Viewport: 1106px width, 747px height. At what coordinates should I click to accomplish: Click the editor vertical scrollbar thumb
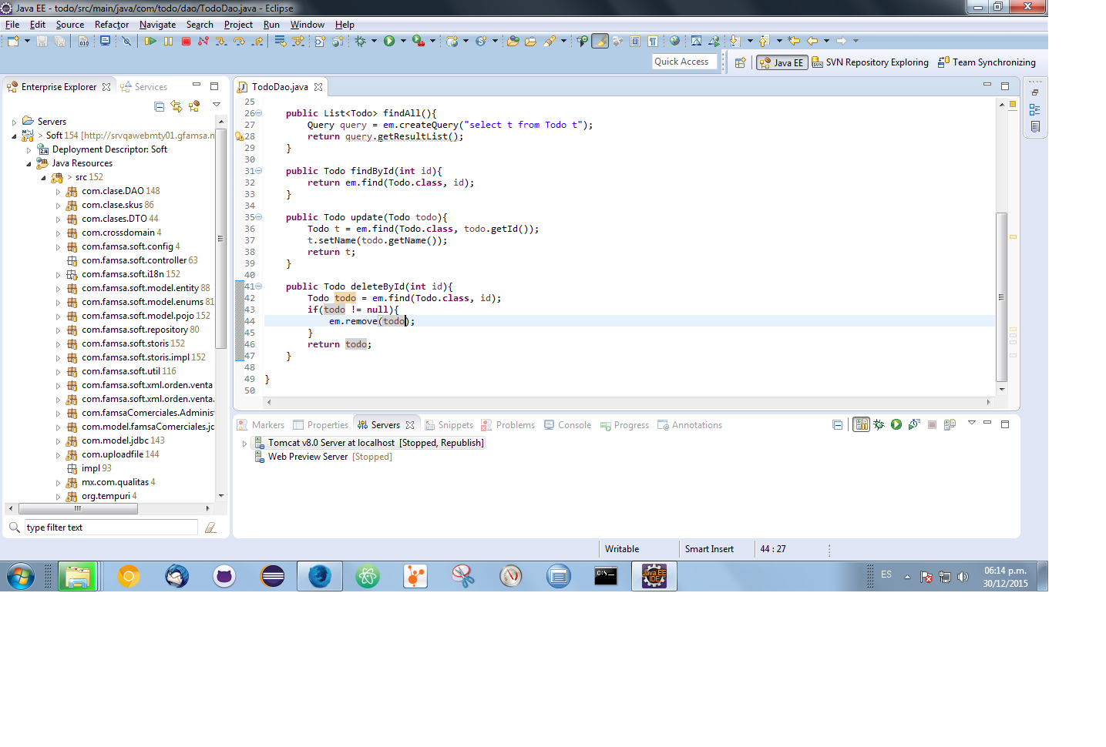[x=1002, y=297]
